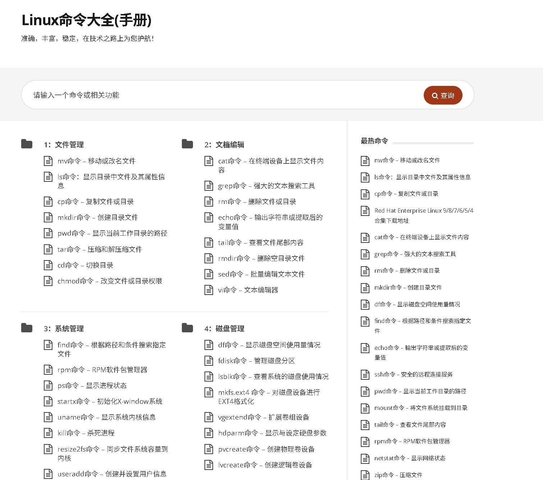Open pvcreate命令 – 创建物理卷设备 link
The height and width of the screenshot is (480, 543).
(266, 449)
